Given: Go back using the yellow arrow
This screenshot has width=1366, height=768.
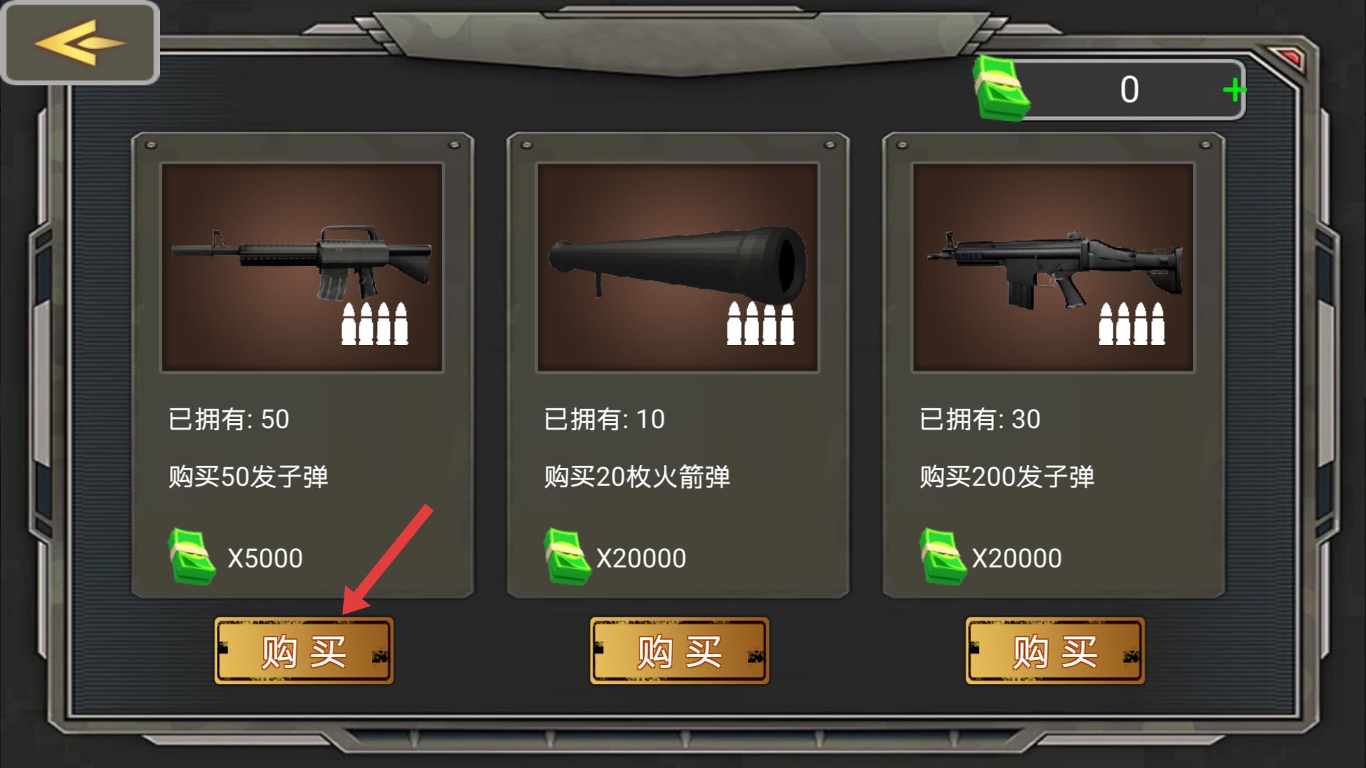Looking at the screenshot, I should pos(80,43).
